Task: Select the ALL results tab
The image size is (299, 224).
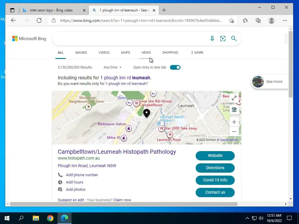Action: coord(60,52)
